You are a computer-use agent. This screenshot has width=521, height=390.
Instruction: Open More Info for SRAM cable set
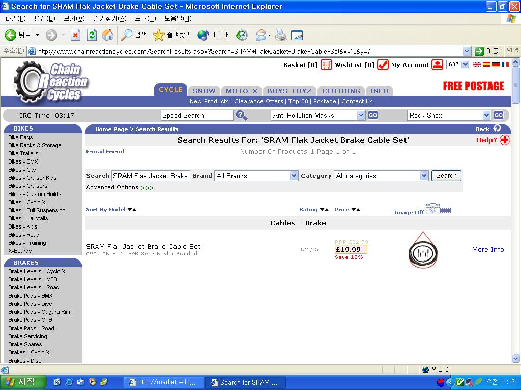488,249
